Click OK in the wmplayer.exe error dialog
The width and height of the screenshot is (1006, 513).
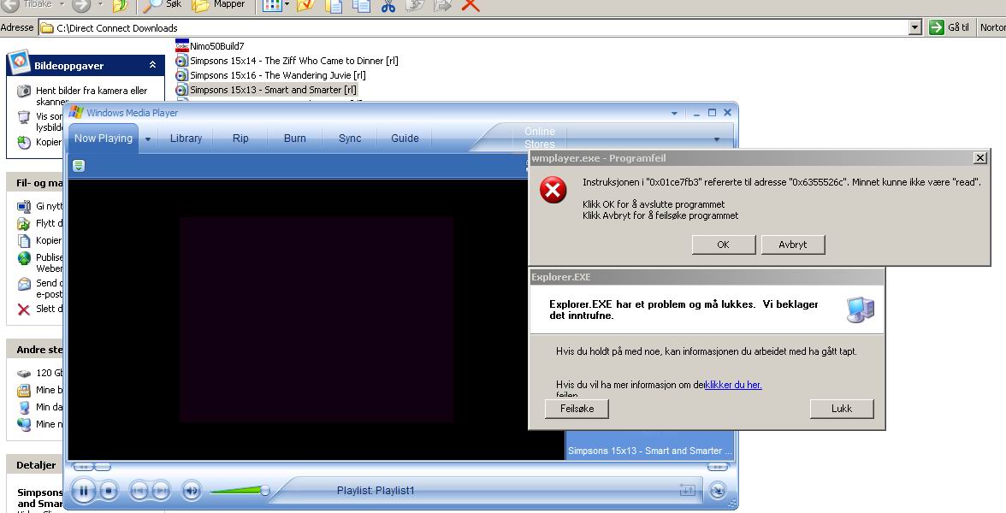pos(723,245)
